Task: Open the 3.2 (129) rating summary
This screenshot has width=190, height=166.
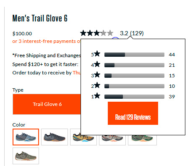Action: click(x=132, y=33)
